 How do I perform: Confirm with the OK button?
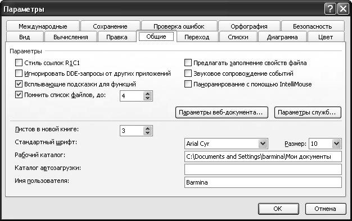pos(278,209)
